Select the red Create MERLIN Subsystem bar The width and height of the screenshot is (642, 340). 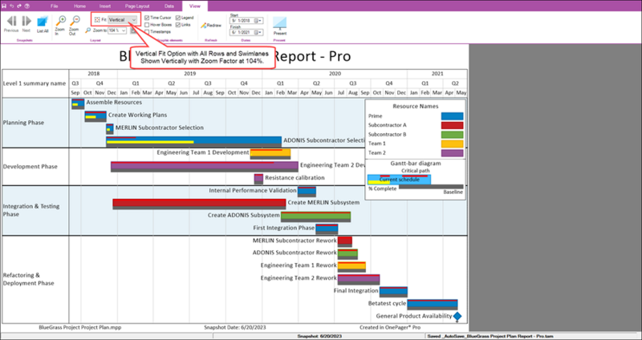pos(199,204)
